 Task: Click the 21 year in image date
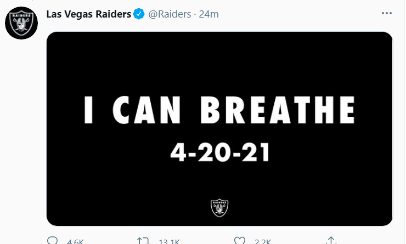tap(256, 153)
